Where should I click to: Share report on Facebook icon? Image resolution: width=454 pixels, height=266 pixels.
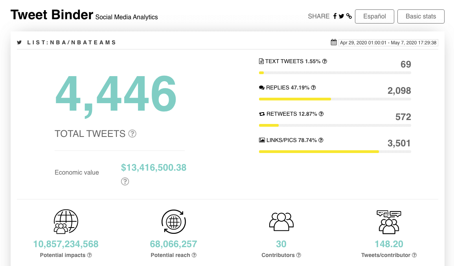(335, 16)
